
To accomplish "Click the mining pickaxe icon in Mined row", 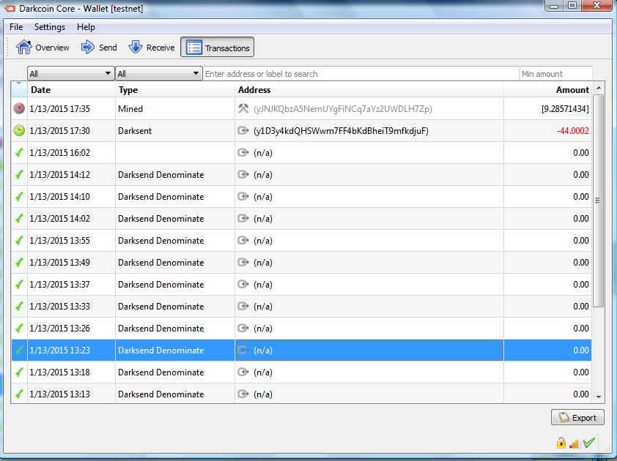I will 243,108.
